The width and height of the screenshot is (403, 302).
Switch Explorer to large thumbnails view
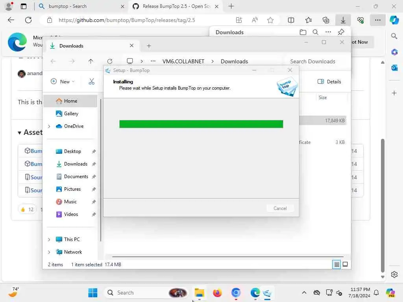[345, 264]
